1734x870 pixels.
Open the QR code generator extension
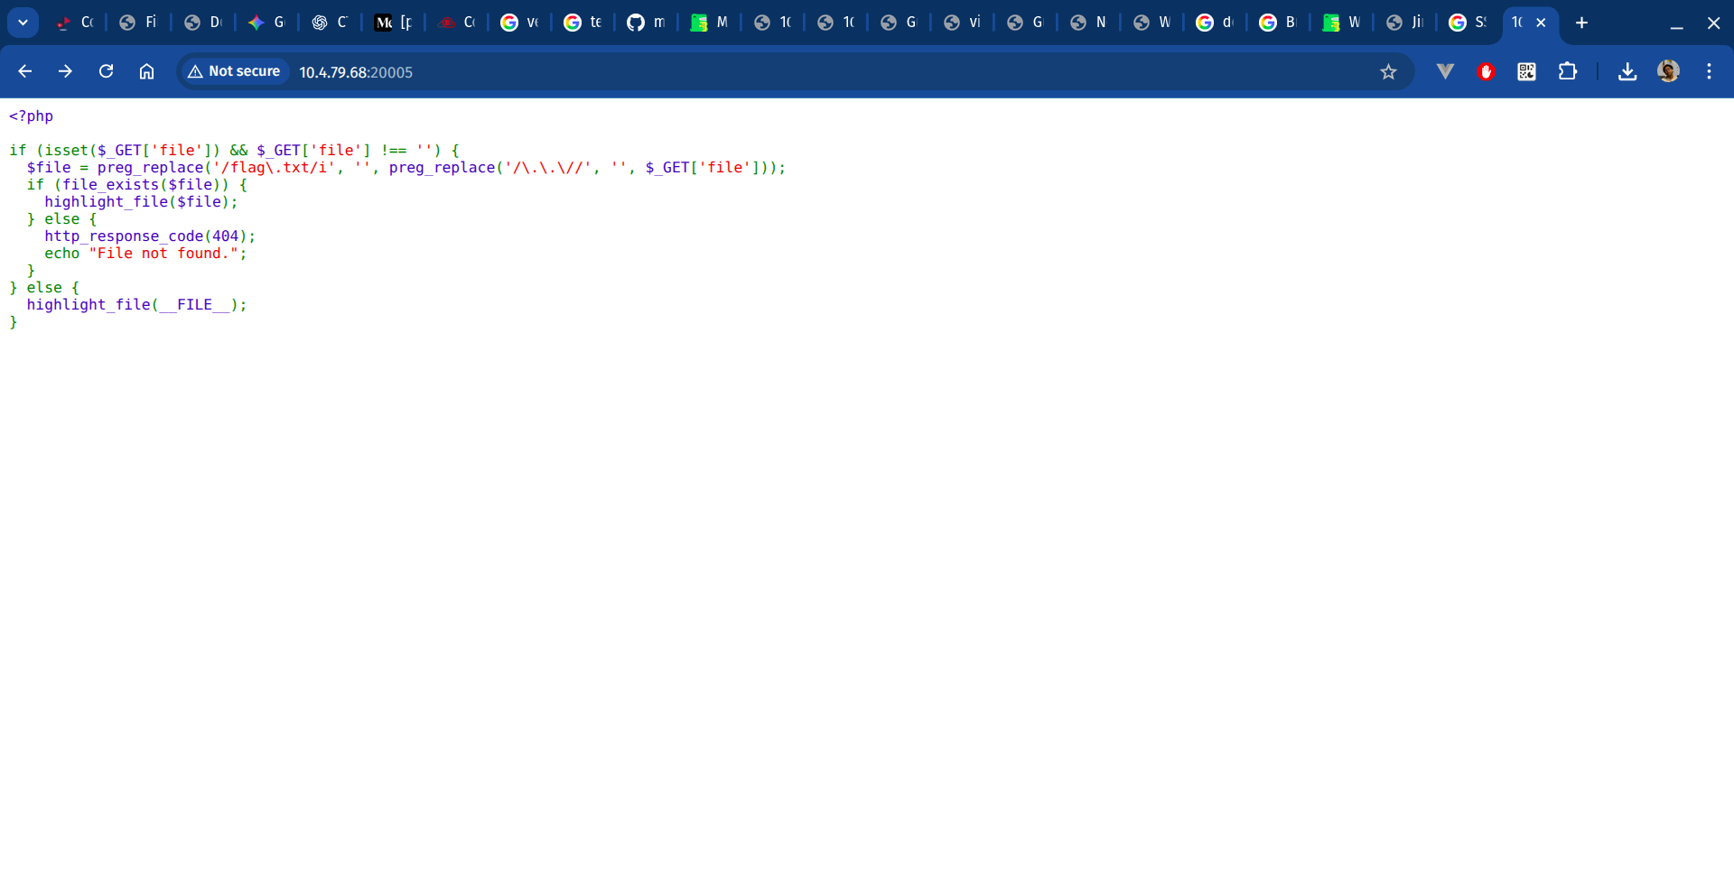pyautogui.click(x=1526, y=71)
